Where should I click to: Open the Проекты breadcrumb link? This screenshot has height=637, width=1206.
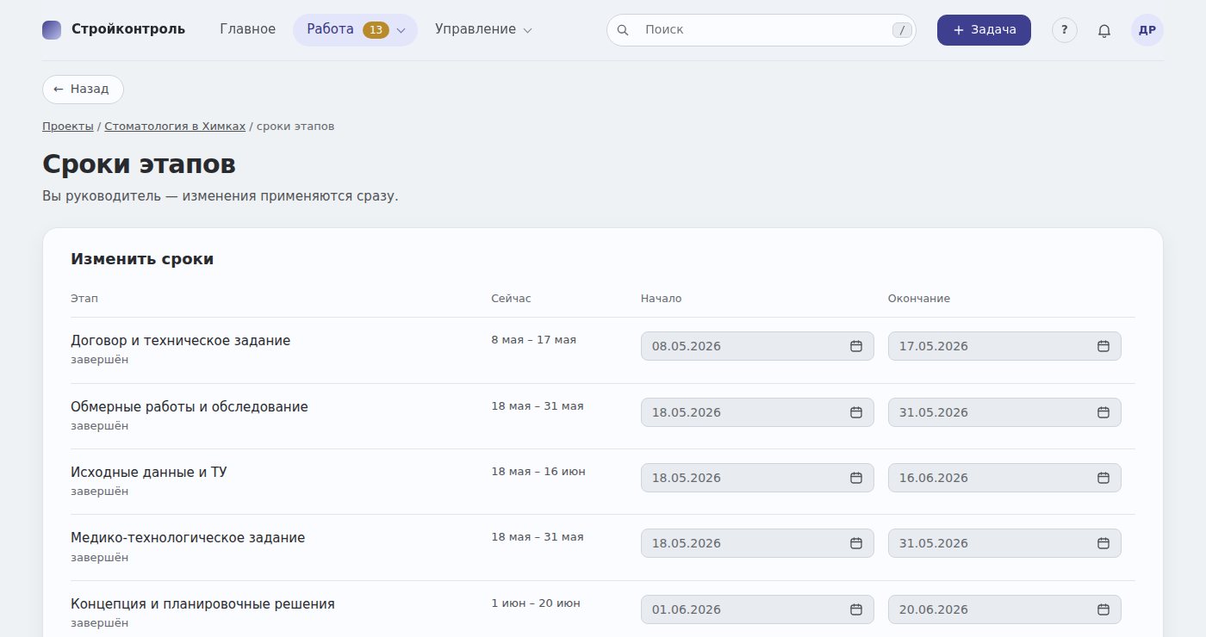tap(68, 127)
